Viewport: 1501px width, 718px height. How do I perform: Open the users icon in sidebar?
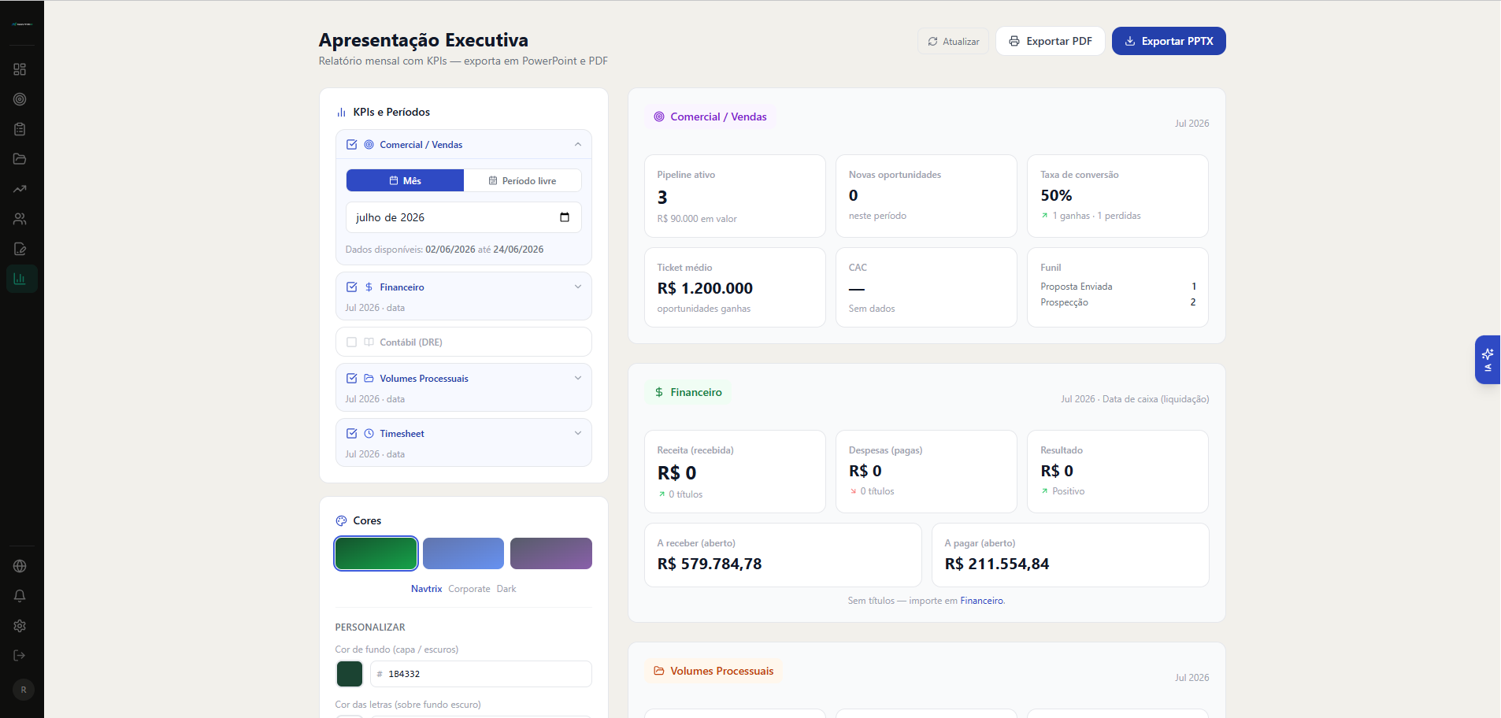coord(20,219)
